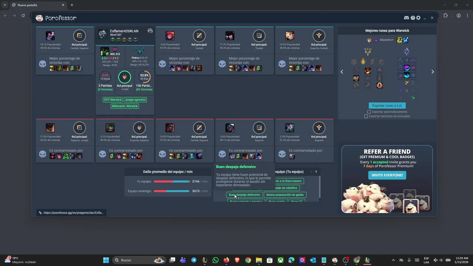Click the help question-mark icon in header
473x266 pixels.
(x=413, y=18)
